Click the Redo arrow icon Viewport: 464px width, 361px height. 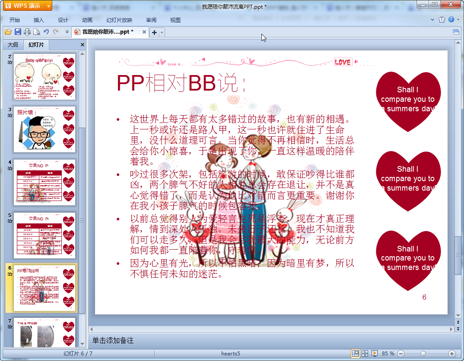(x=56, y=31)
